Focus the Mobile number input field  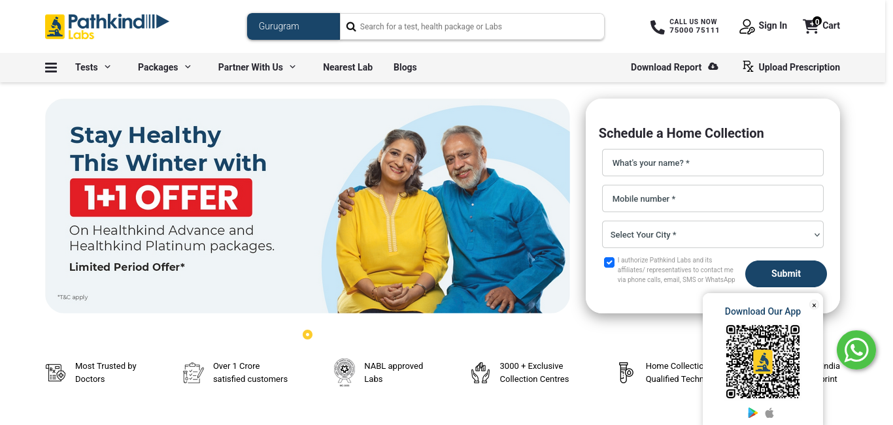pos(713,198)
